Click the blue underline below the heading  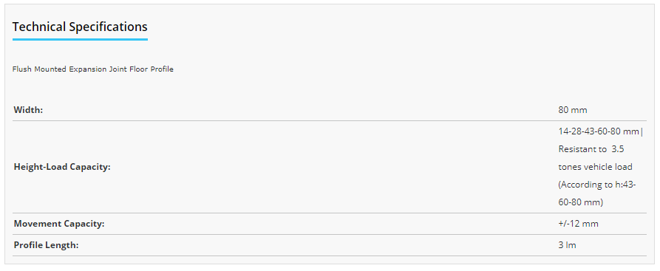click(80, 40)
